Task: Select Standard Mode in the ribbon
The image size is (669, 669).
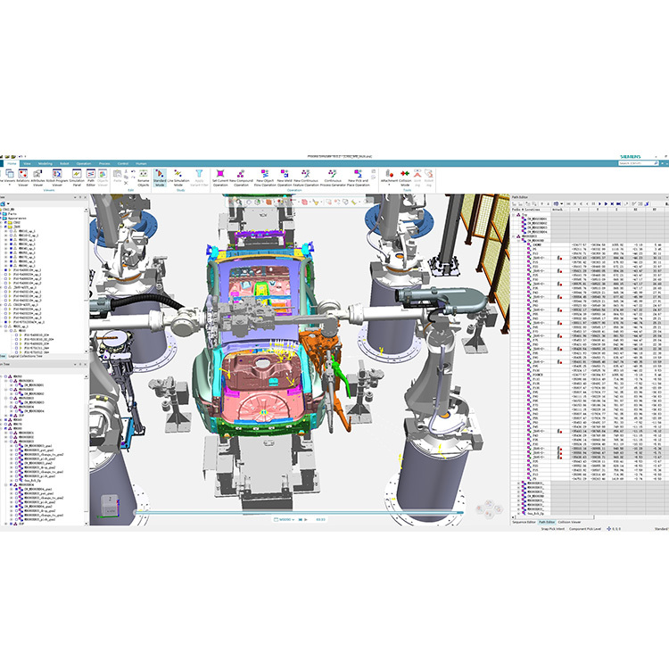Action: click(x=160, y=176)
